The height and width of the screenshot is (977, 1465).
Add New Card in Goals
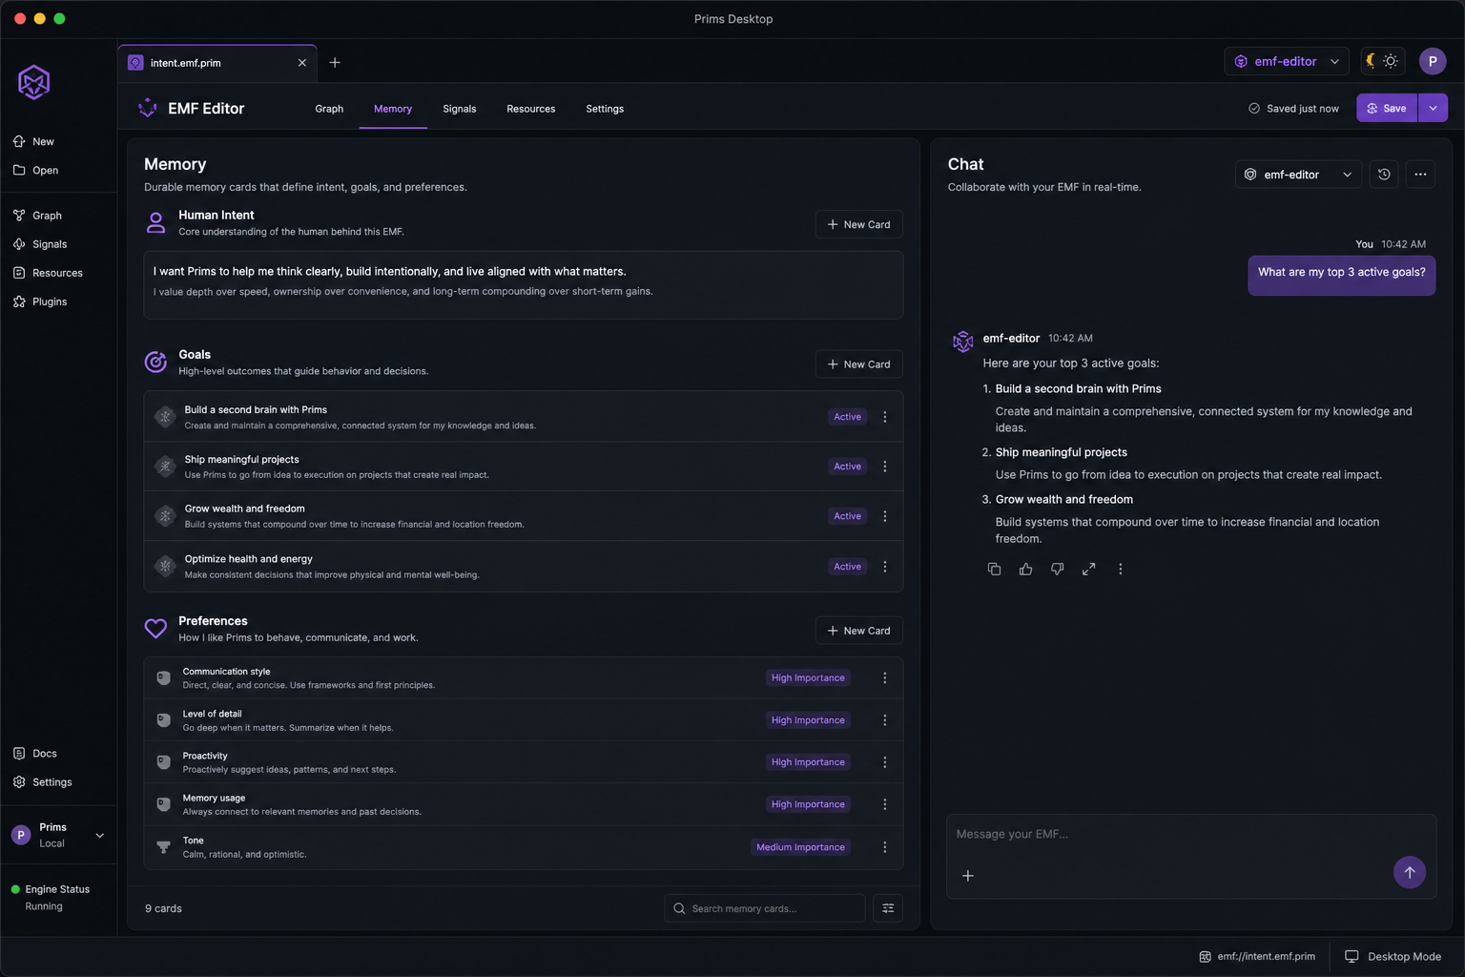pyautogui.click(x=858, y=364)
